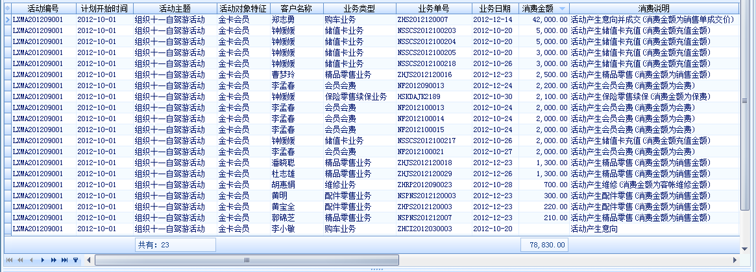Viewport: 756px width, 272px height.
Task: Select amount cell 2,100.00
Action: (x=544, y=96)
